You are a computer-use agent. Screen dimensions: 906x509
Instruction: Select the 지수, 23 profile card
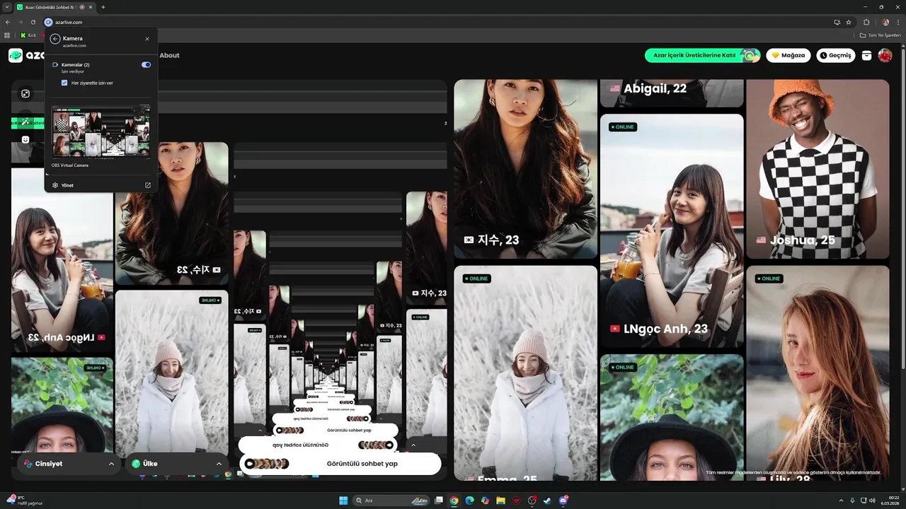tap(525, 169)
